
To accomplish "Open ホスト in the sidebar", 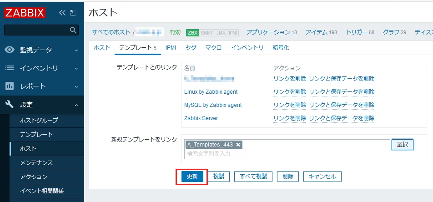I will click(28, 149).
